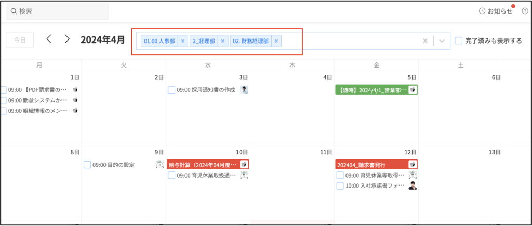Viewport: 532px width, 226px height.
Task: Click the help question mark icon
Action: [x=525, y=11]
